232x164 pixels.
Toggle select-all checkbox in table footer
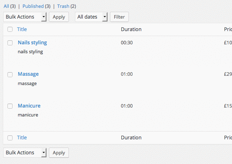click(x=10, y=138)
